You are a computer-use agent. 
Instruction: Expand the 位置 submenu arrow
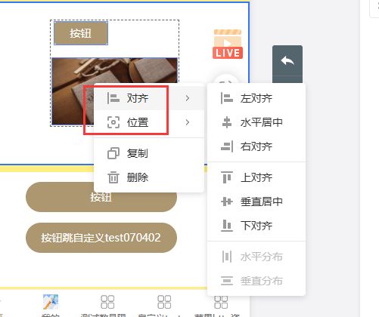tap(188, 122)
